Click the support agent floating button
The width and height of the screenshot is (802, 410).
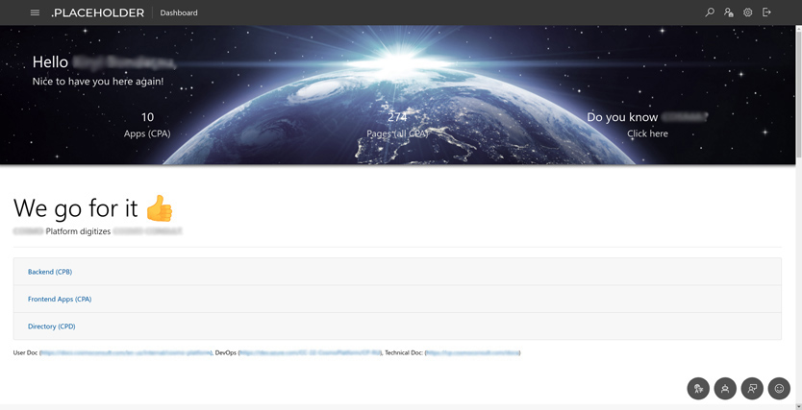(x=725, y=388)
